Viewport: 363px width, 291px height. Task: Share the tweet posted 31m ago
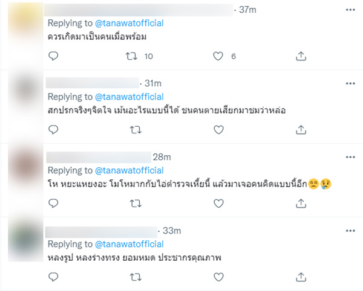pyautogui.click(x=301, y=129)
